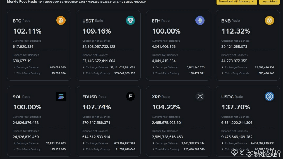This screenshot has width=283, height=159.
Task: Click USDT Customer Net Balances amount
Action: pos(99,47)
